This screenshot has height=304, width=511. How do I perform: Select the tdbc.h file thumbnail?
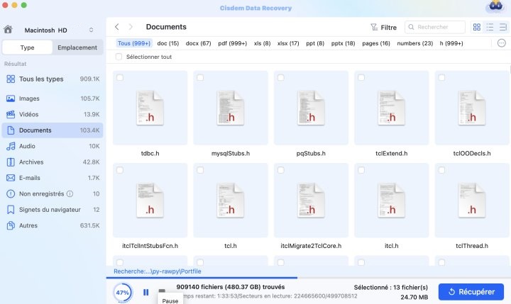(x=150, y=108)
